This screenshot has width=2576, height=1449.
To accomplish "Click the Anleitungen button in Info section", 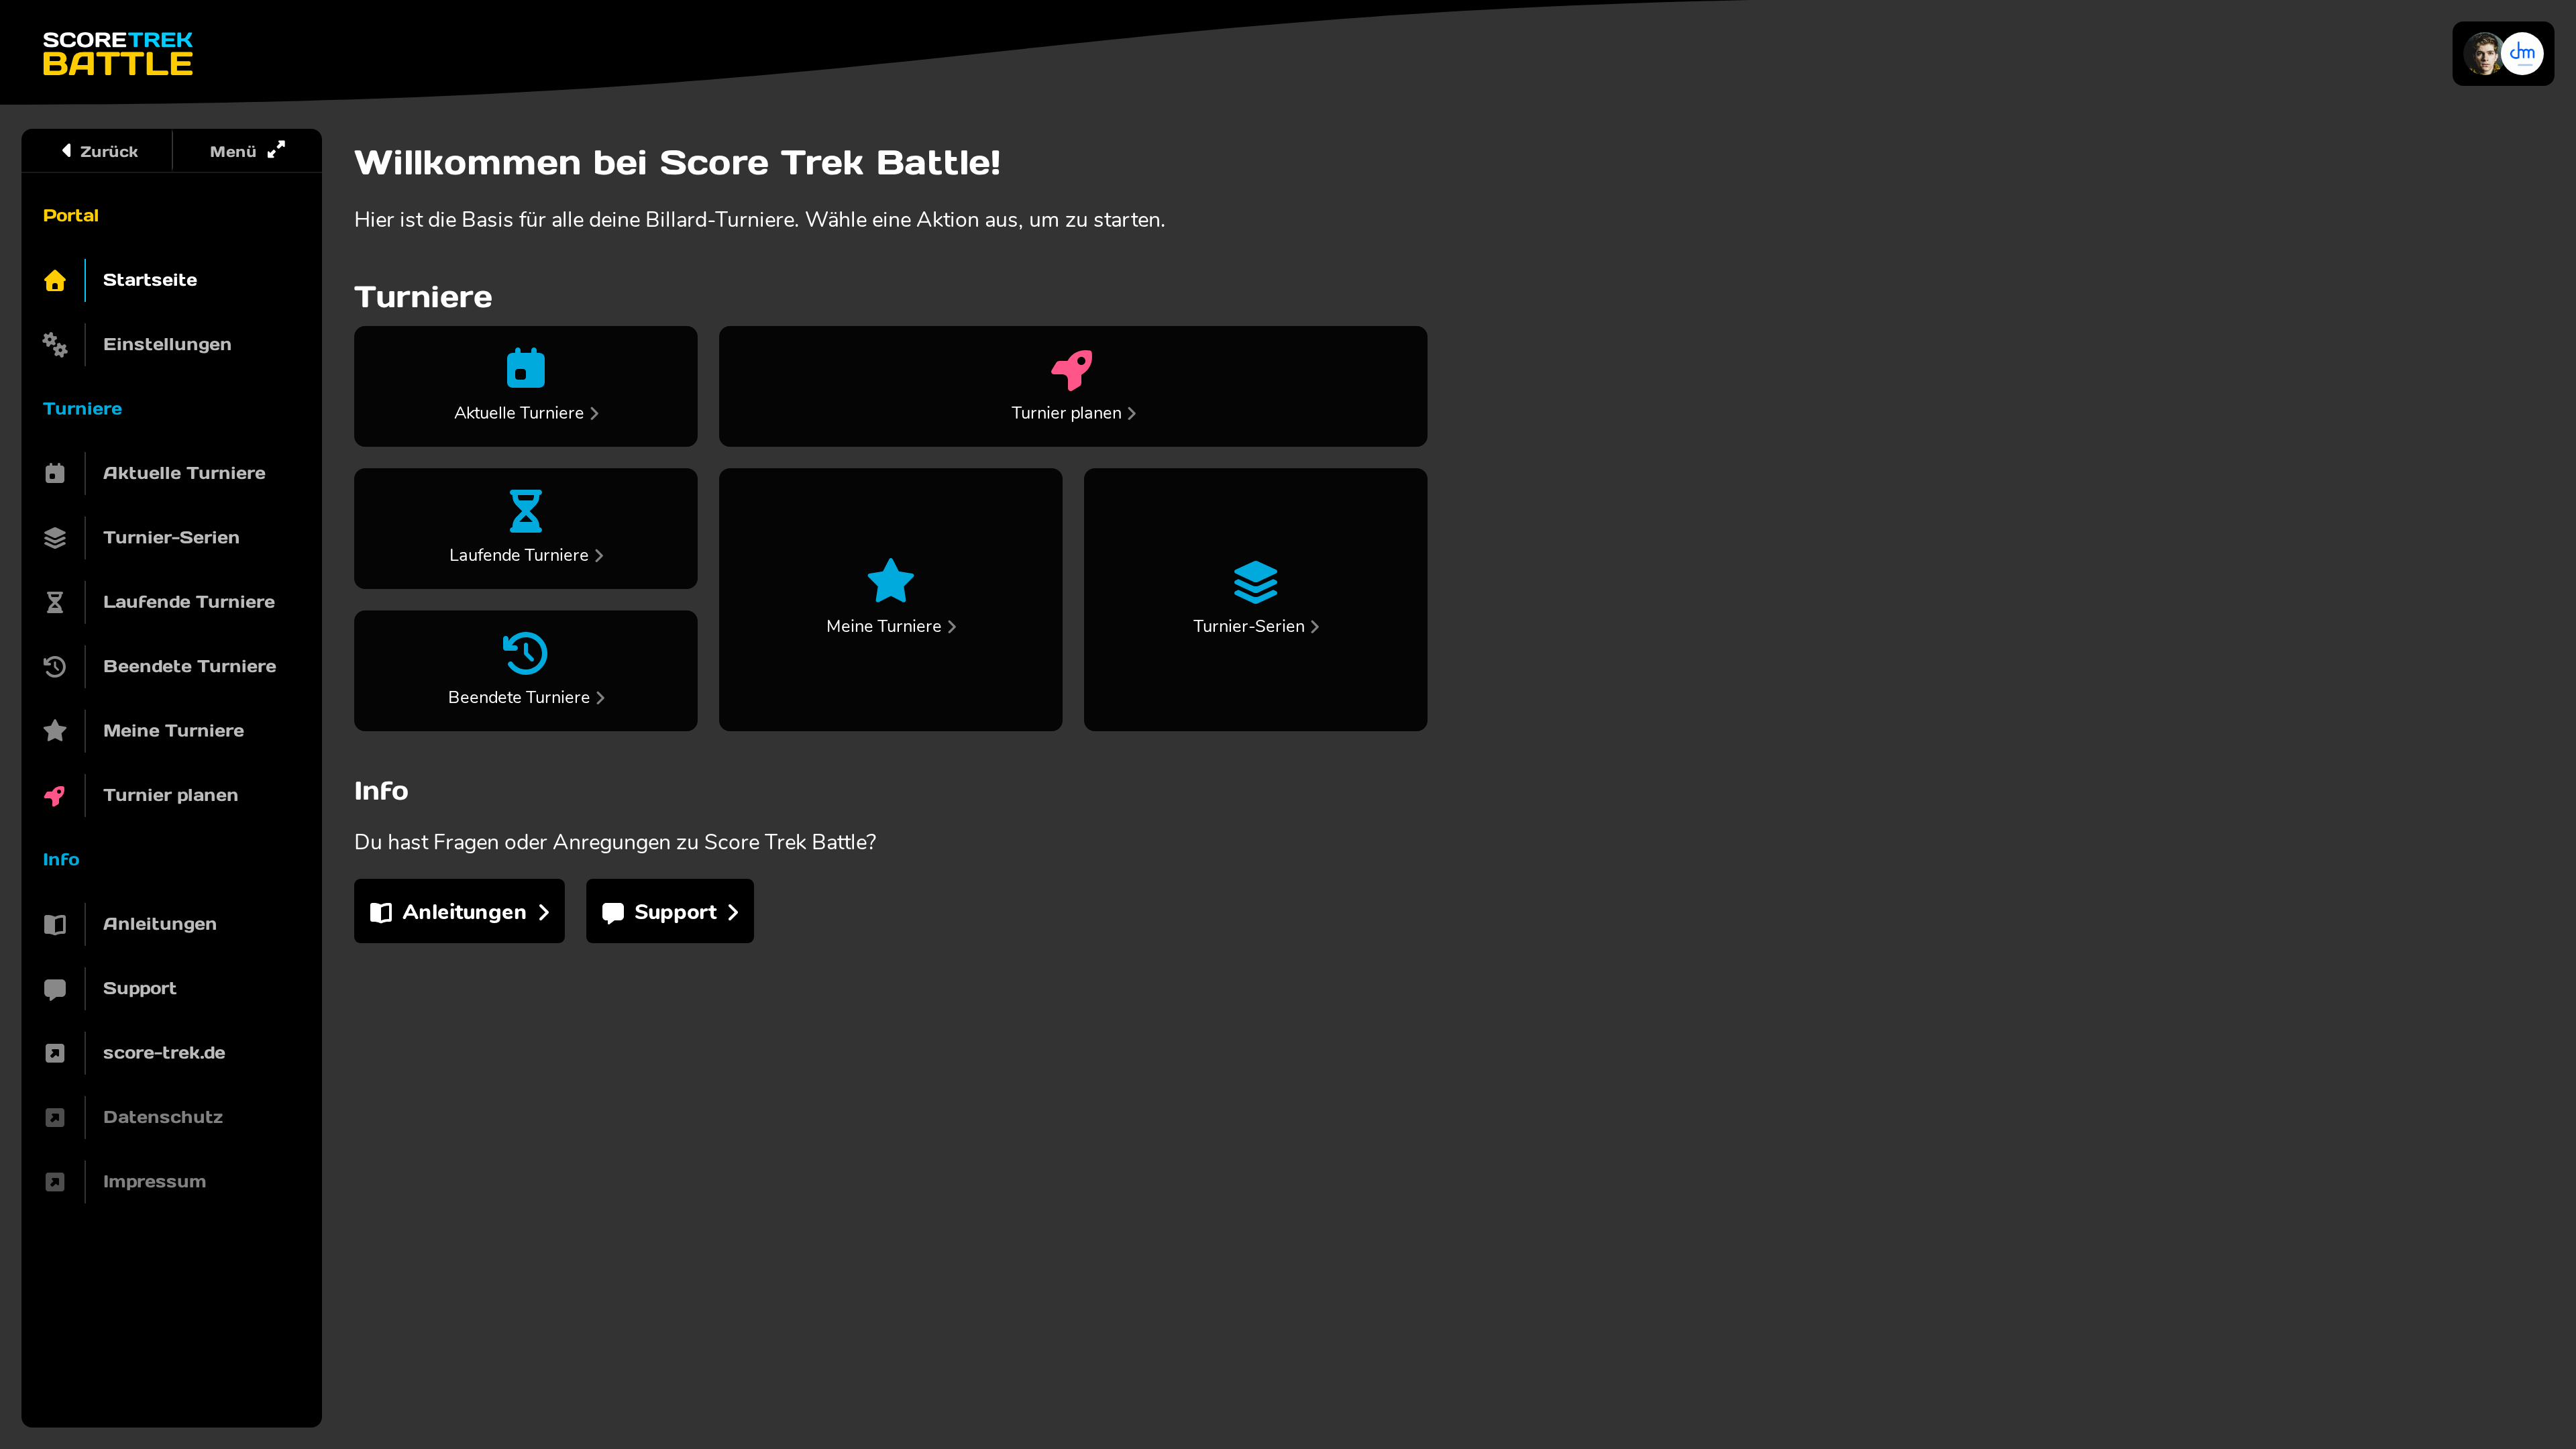I will coord(459,911).
